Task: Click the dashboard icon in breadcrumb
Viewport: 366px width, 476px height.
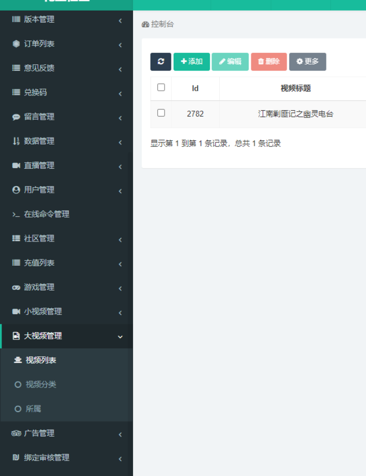Action: point(146,25)
